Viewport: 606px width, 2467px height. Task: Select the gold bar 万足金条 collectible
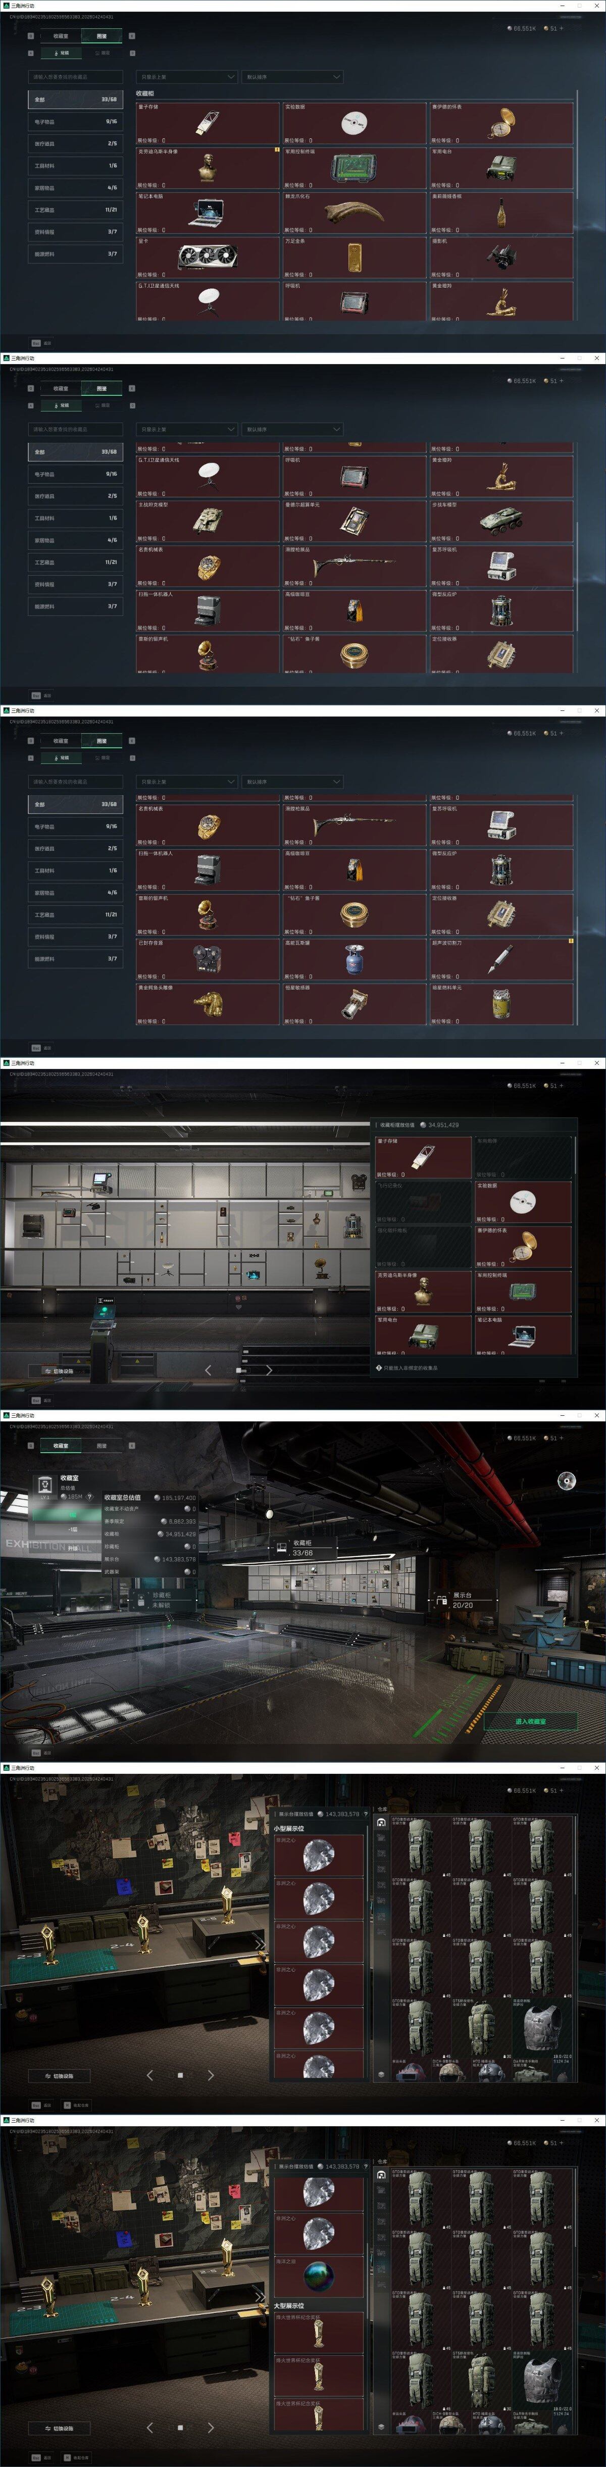354,258
